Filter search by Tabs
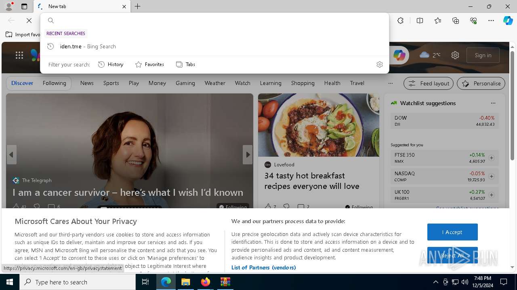Screen dimensions: 517x290 tap(185, 64)
